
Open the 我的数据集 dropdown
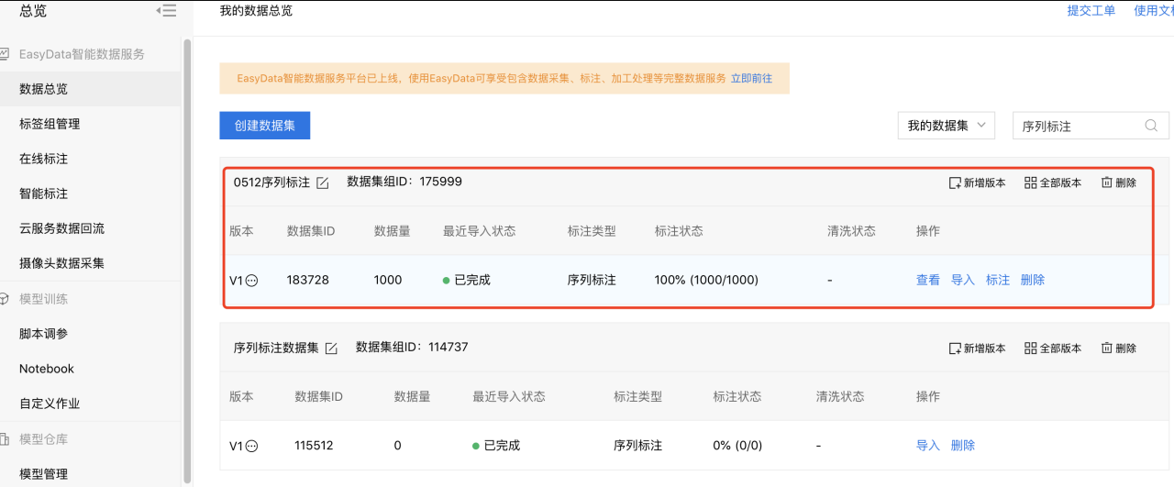click(946, 126)
